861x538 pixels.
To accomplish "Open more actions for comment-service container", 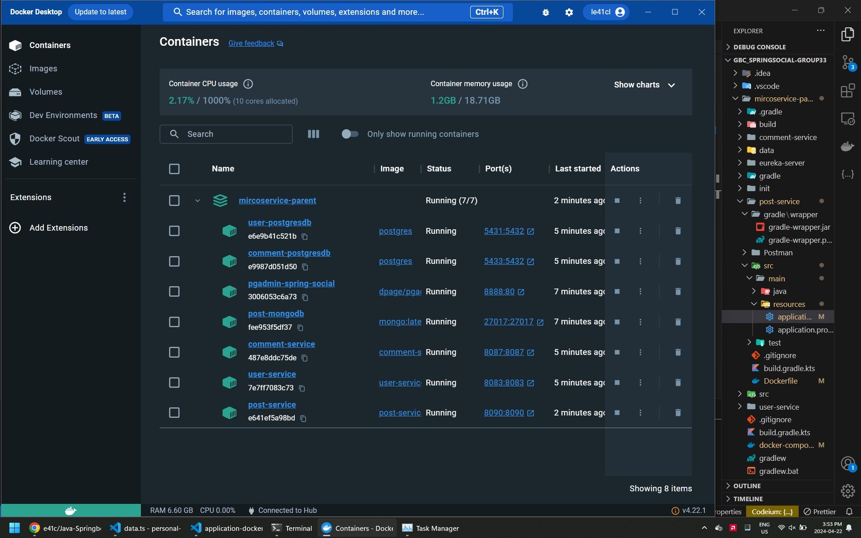I will click(x=640, y=352).
